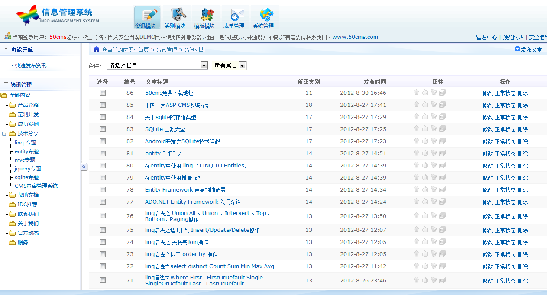This screenshot has height=295, width=547.
Task: Click 发布文章 to publish an article
Action: click(x=528, y=50)
